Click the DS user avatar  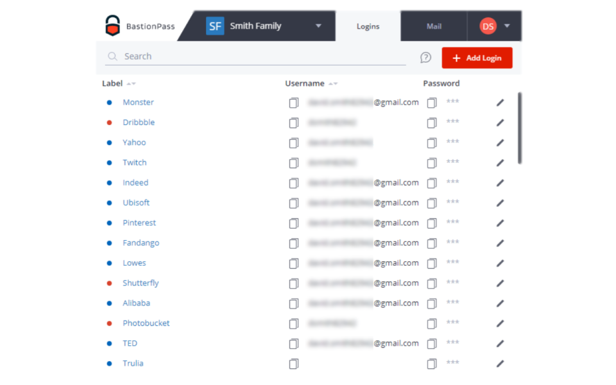pos(488,26)
